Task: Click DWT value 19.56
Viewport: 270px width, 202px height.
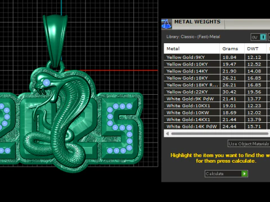Action: tap(254, 92)
